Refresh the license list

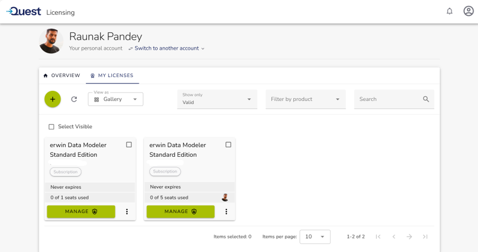tap(74, 99)
